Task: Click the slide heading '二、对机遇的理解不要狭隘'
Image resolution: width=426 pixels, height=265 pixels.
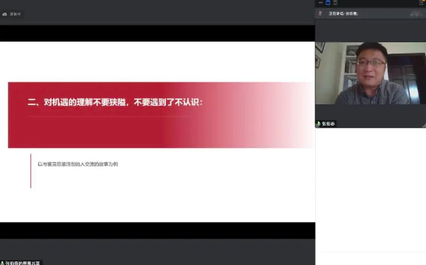Action: [x=76, y=102]
